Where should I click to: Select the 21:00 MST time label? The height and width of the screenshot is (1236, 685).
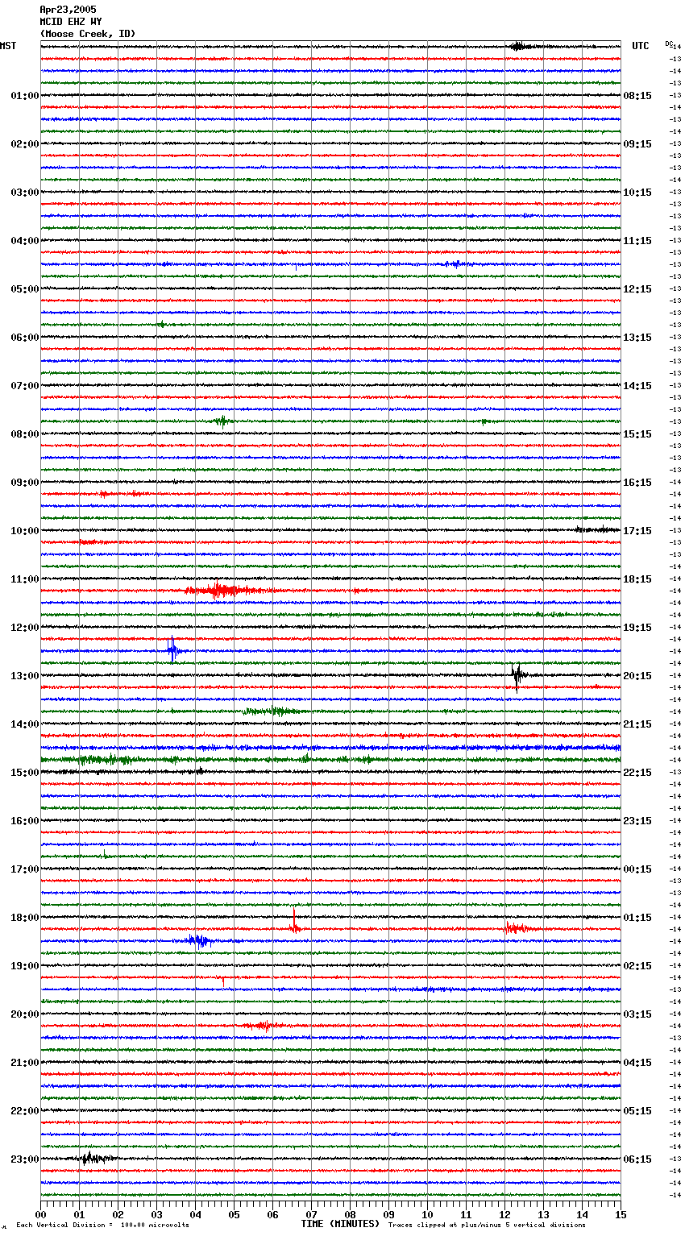tap(25, 1063)
